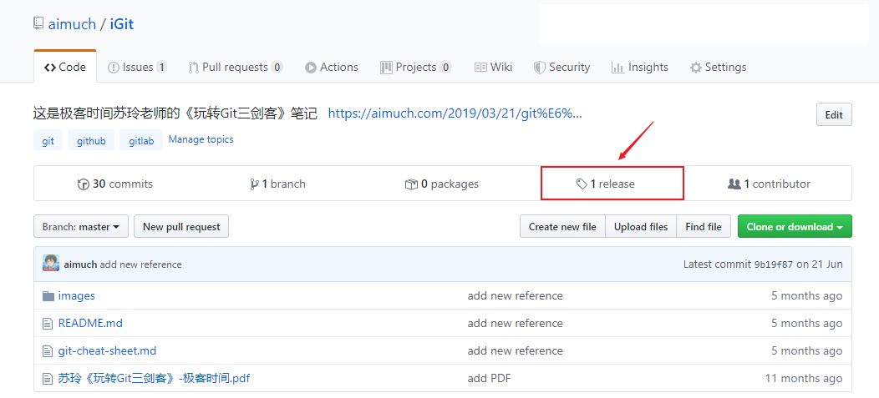Click the Upload files button
This screenshot has height=398, width=879.
click(641, 227)
